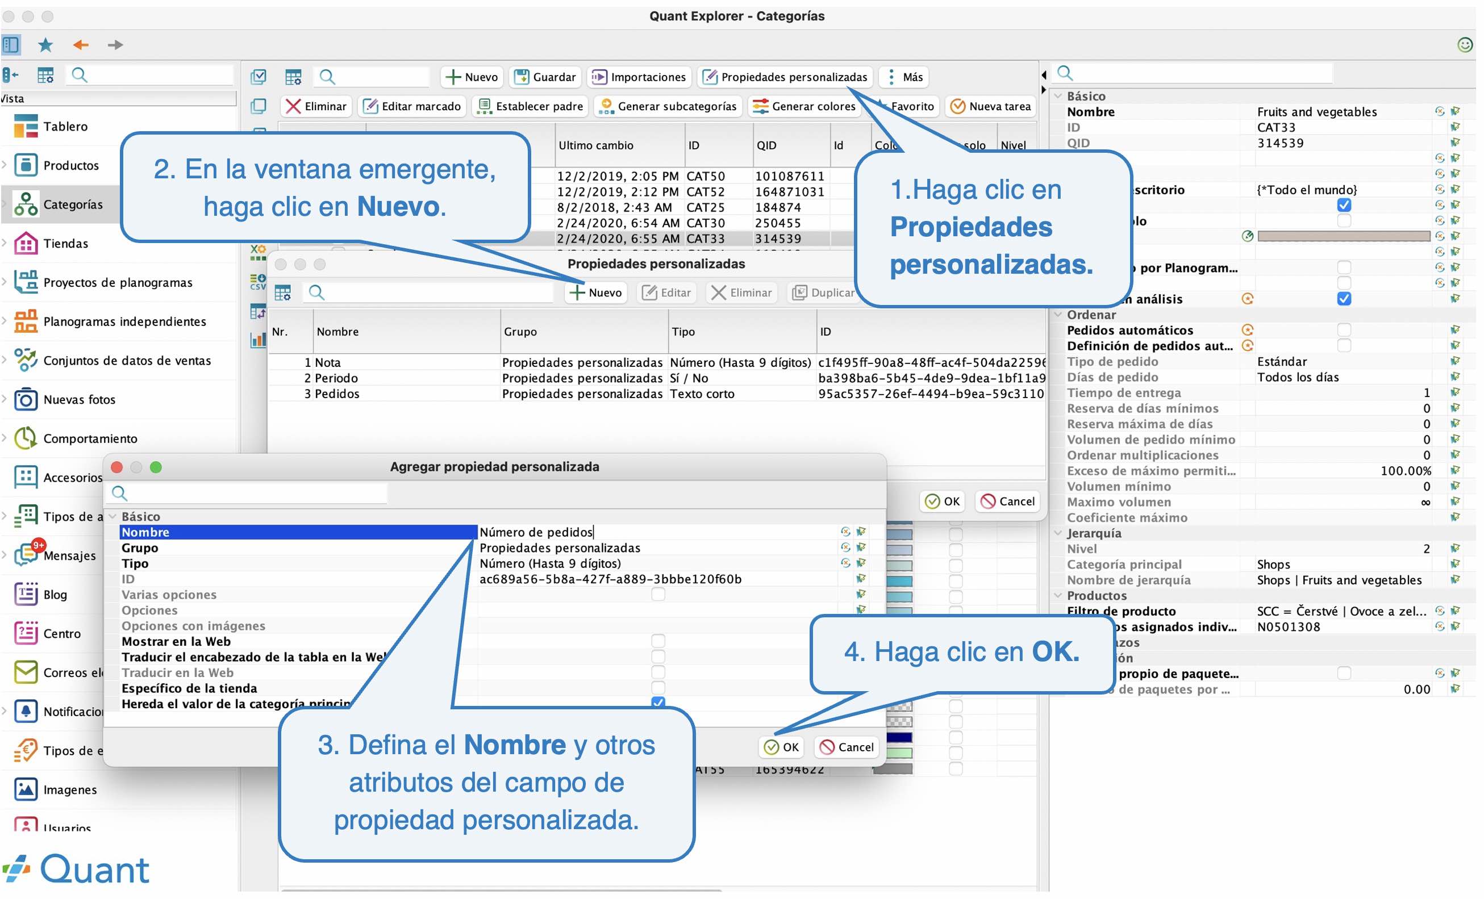Open Importaciones in toolbar

point(639,77)
